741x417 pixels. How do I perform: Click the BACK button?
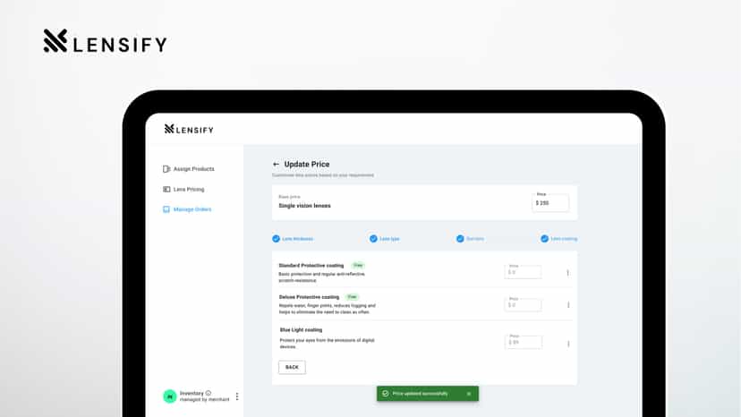[x=292, y=368]
